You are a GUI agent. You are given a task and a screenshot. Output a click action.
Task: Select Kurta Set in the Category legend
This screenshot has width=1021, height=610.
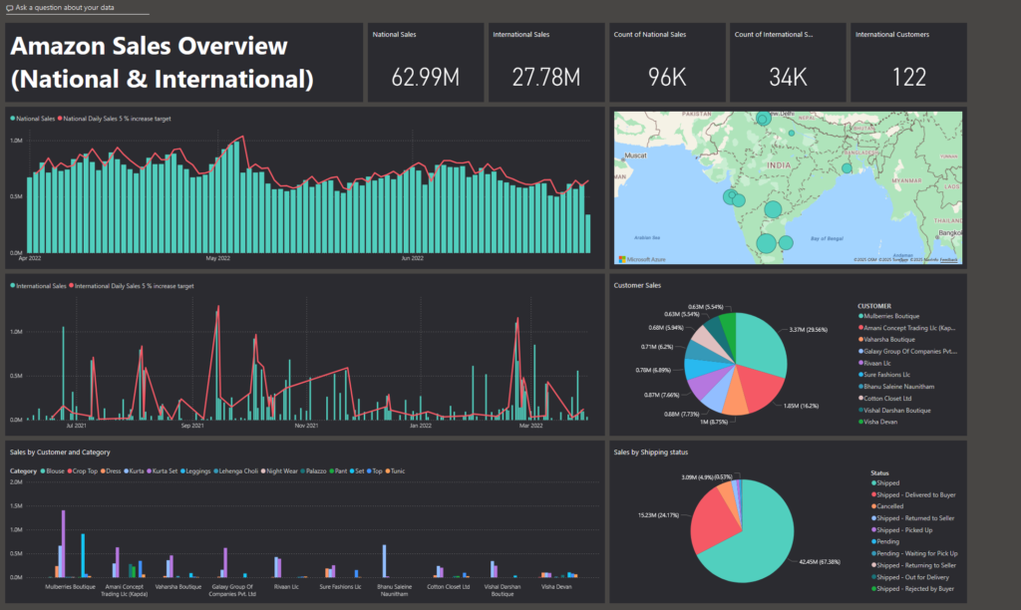[163, 471]
